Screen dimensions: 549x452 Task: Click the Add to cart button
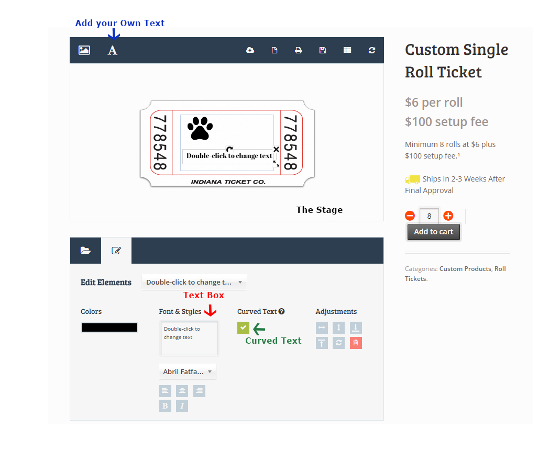tap(433, 232)
